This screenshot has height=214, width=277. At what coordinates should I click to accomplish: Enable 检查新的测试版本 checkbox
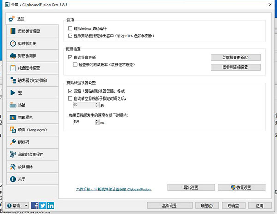pyautogui.click(x=75, y=65)
